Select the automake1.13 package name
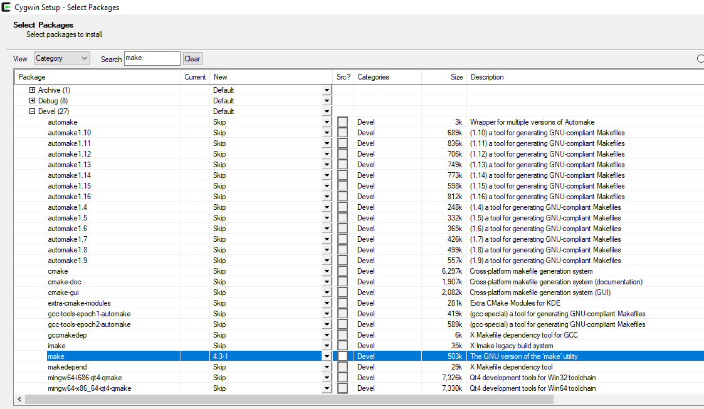The height and width of the screenshot is (409, 704). [x=69, y=165]
